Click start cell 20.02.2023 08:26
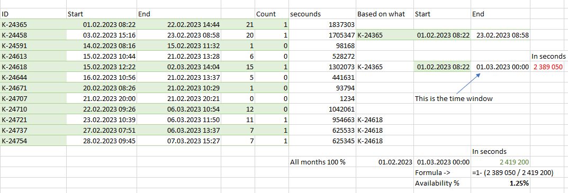Screen dimensions: 568x193 coord(102,88)
